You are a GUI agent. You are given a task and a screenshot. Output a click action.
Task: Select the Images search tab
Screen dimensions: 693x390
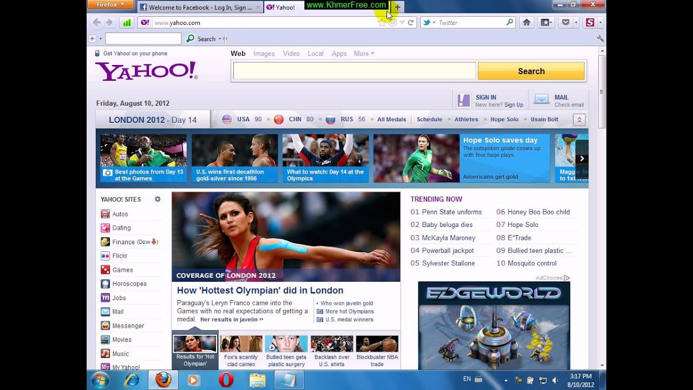(264, 54)
